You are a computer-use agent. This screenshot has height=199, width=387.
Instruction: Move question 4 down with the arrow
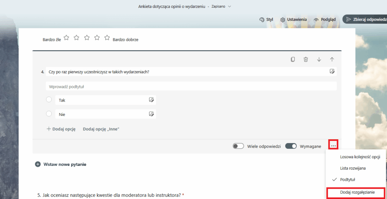[x=319, y=59]
